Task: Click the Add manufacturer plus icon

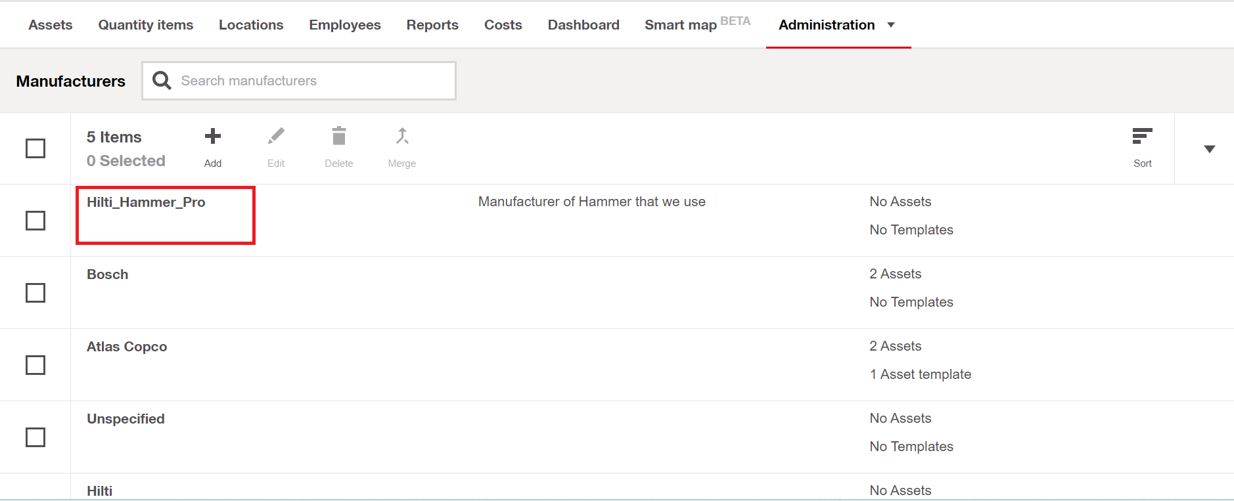Action: [x=213, y=137]
